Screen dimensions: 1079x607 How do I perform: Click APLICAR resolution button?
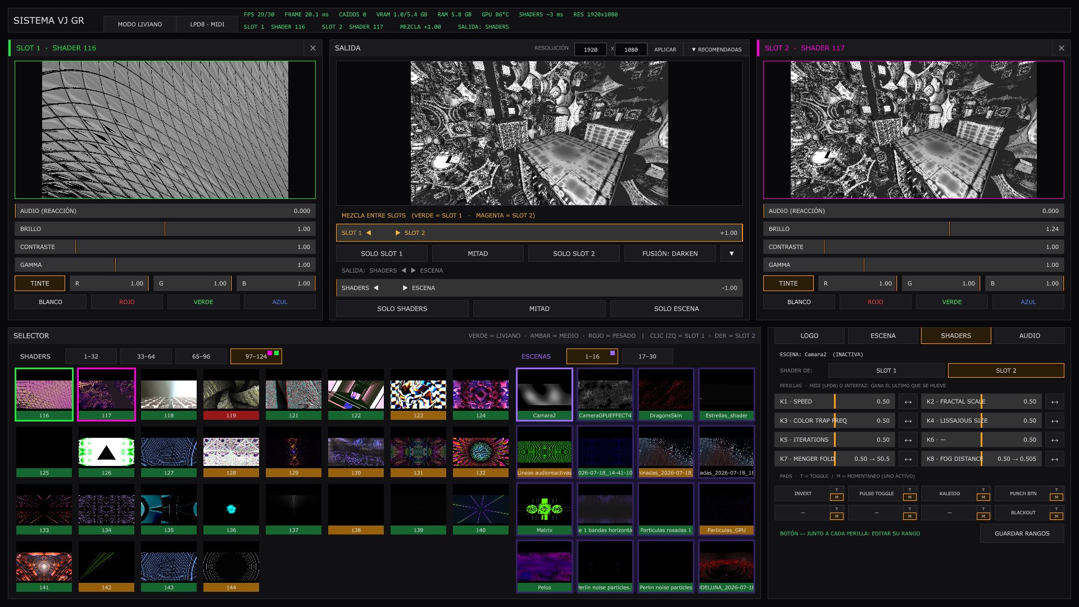click(x=665, y=49)
